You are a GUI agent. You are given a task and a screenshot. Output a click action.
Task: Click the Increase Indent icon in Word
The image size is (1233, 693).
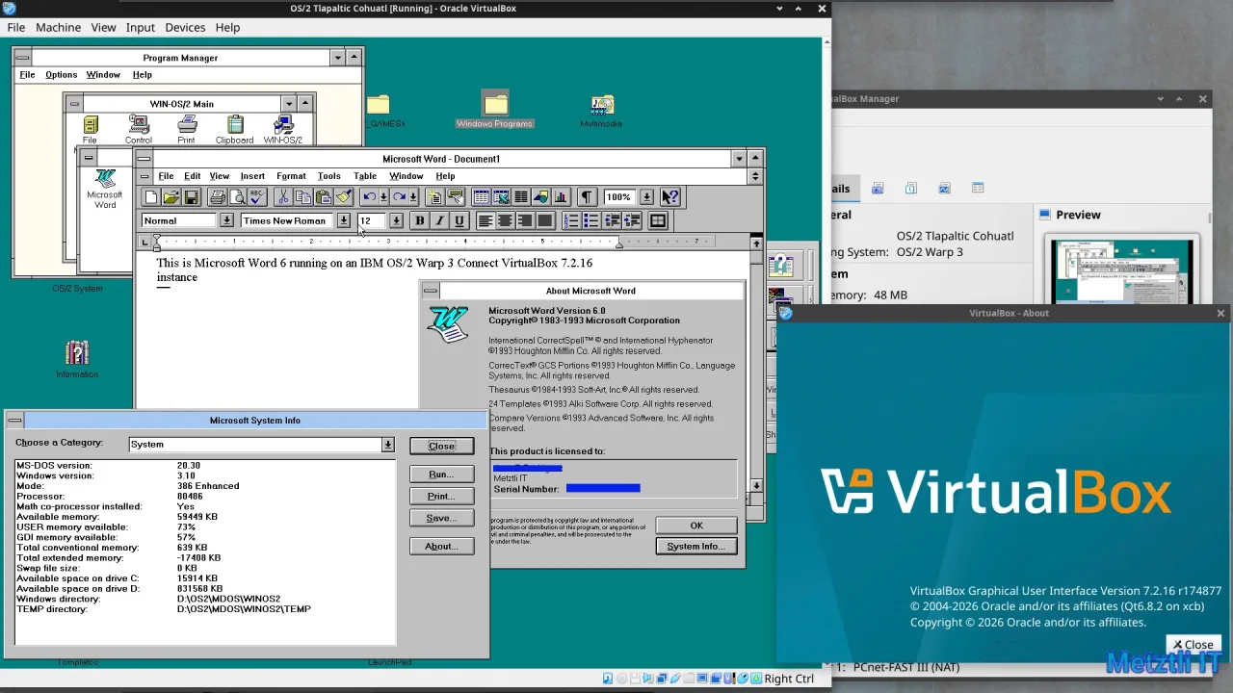[631, 220]
